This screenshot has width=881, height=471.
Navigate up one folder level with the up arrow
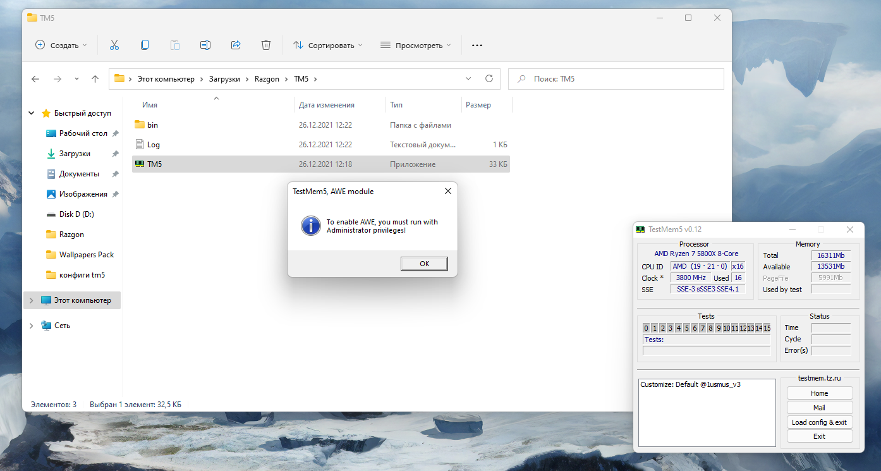[95, 79]
